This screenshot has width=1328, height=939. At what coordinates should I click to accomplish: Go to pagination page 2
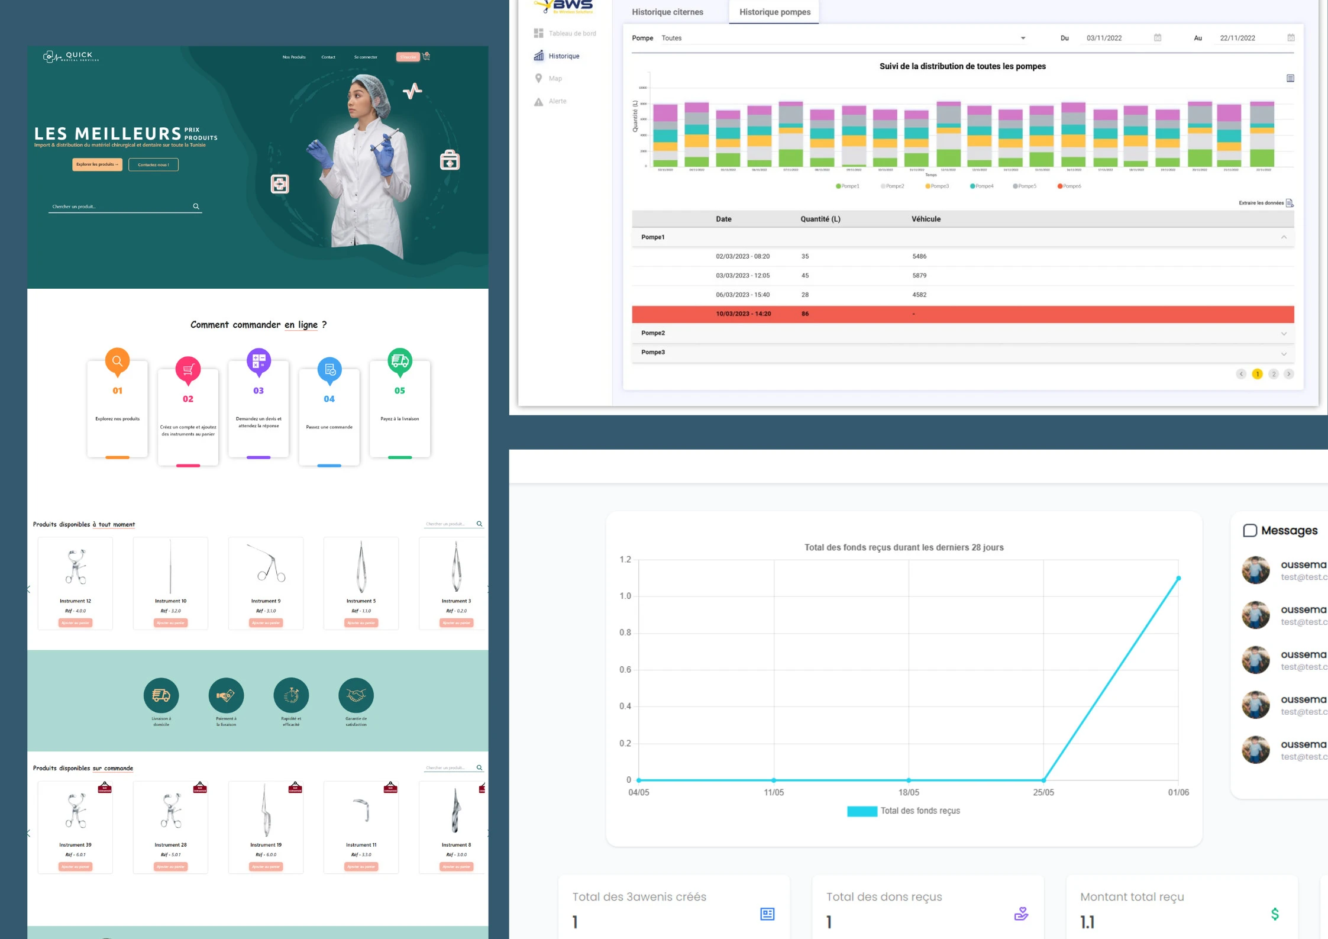(x=1273, y=374)
